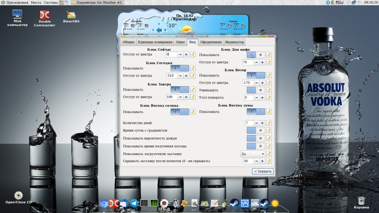The height and width of the screenshot is (213, 379).
Task: Reset Уменьшить setting with broom icon
Action: 269,90
